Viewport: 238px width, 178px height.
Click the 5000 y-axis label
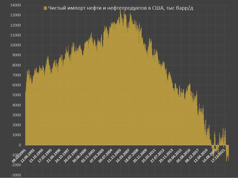(17, 95)
